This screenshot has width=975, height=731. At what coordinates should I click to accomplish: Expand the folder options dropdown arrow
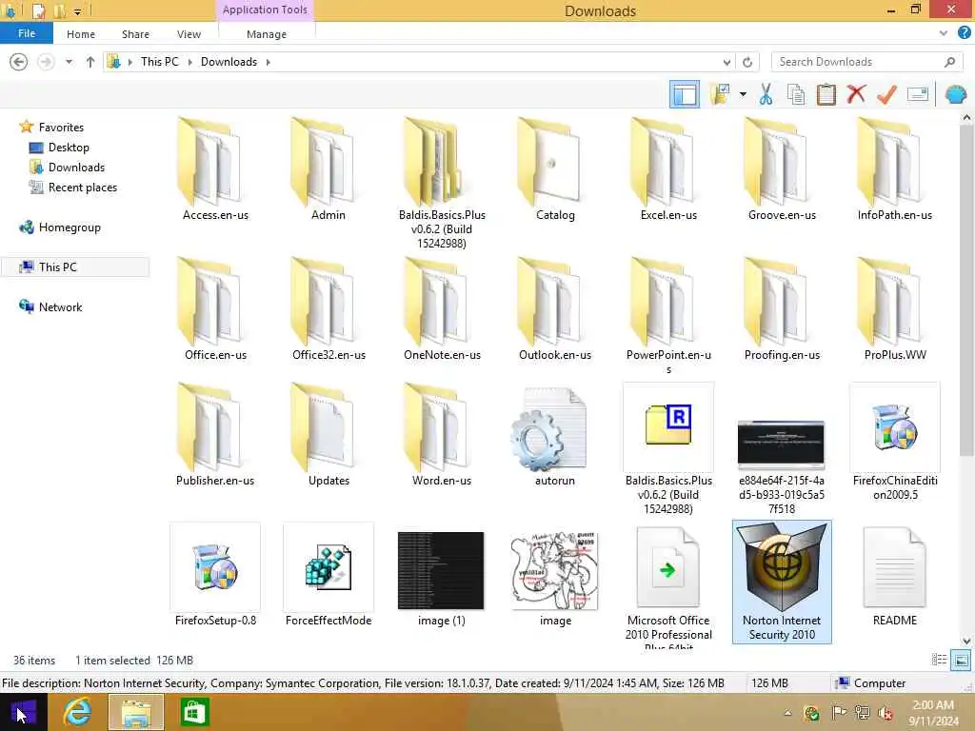click(743, 95)
